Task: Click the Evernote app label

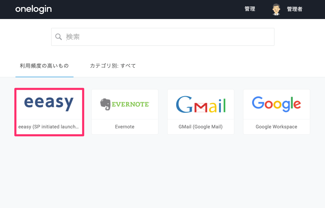Action: point(125,127)
